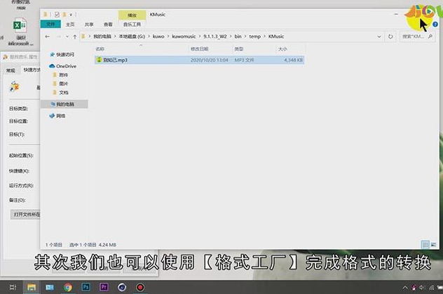Image resolution: width=443 pixels, height=294 pixels.
Task: Open the red recorder app in taskbar
Action: [x=140, y=287]
